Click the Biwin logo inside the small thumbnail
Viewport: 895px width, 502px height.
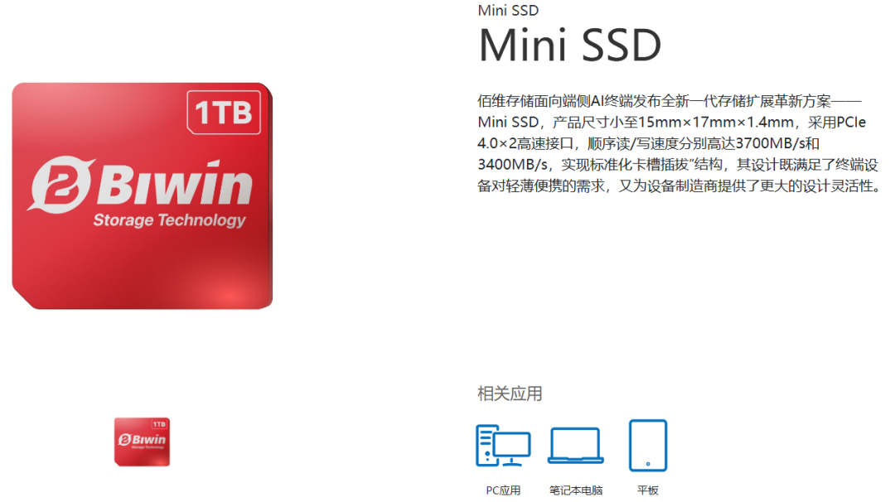coord(143,439)
